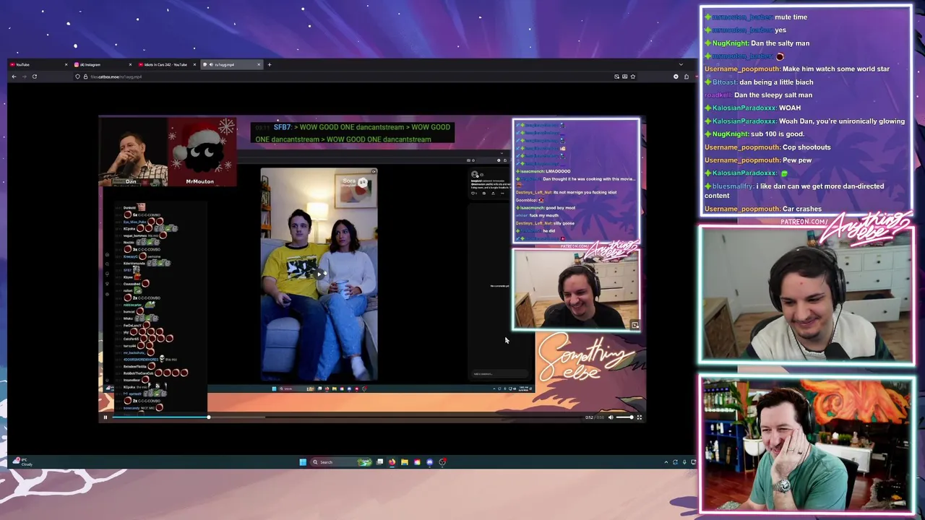Switch to the YouTube browser tab
This screenshot has height=520, width=925.
(x=38, y=64)
